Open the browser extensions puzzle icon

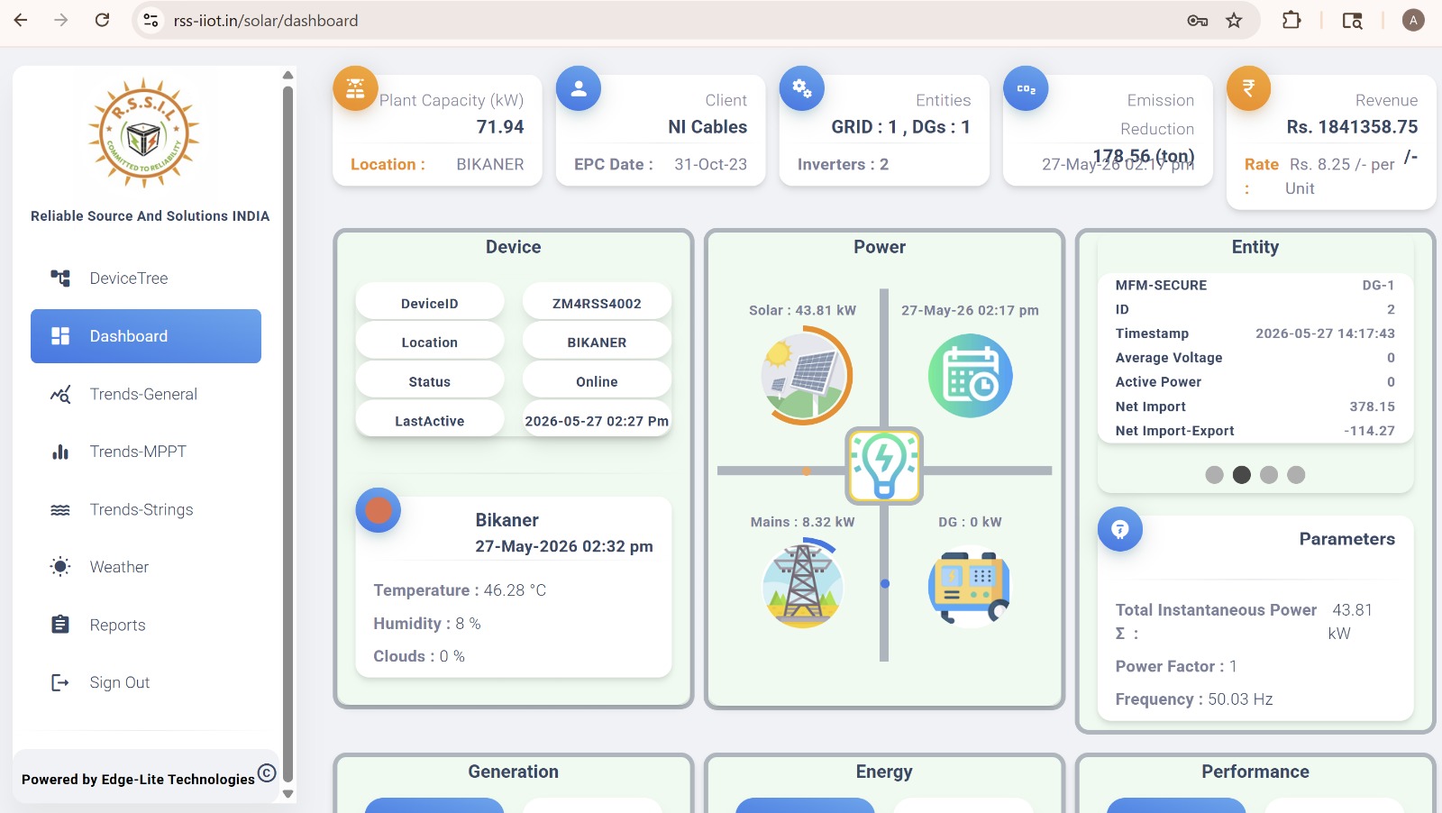tap(1291, 20)
